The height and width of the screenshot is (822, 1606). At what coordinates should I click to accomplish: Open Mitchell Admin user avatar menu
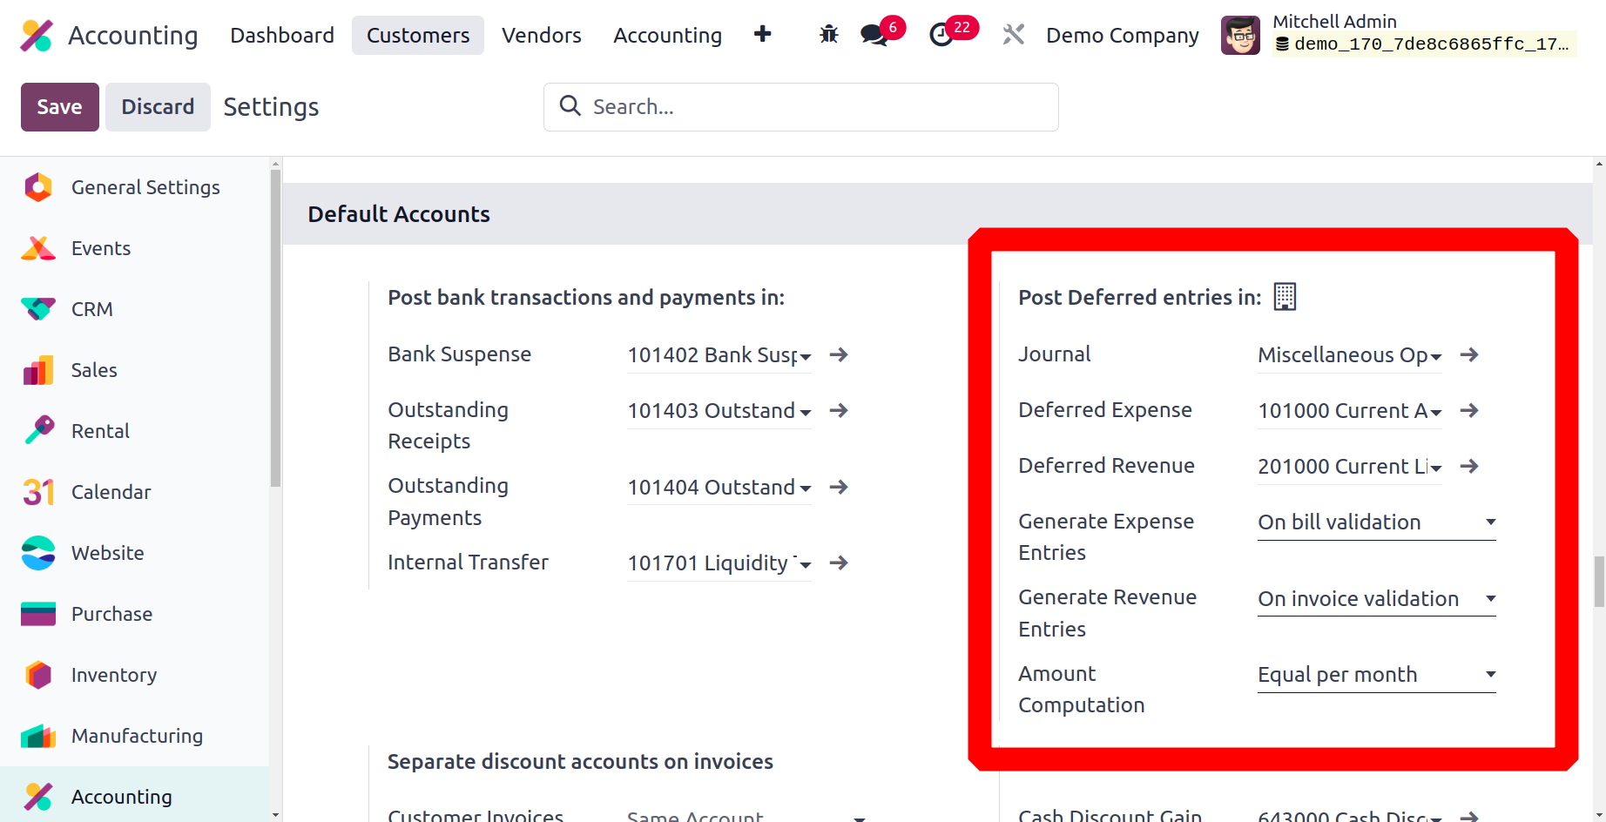[x=1240, y=35]
